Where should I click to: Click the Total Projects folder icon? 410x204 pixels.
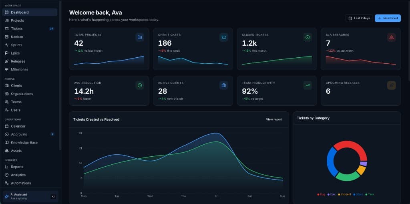[140, 37]
